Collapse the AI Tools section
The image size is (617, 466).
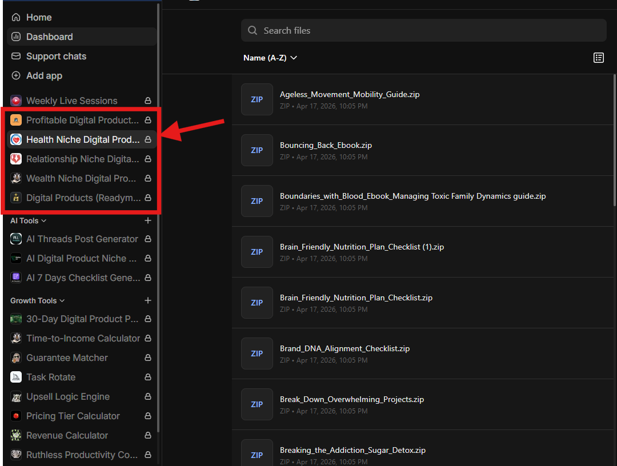point(29,220)
